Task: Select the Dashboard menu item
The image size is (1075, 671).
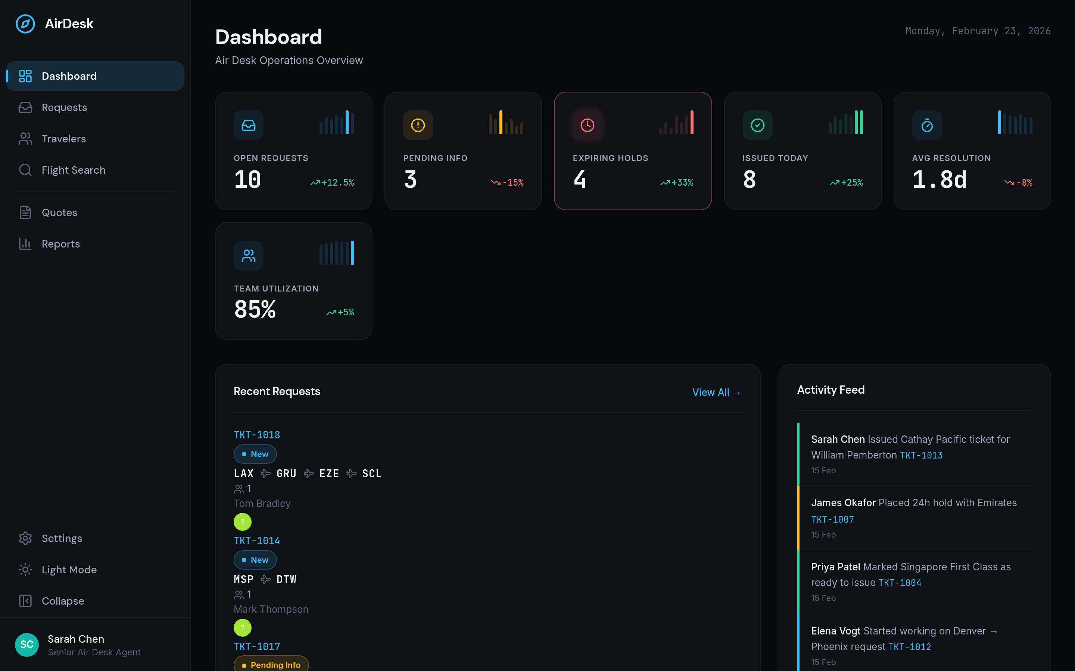Action: [x=69, y=75]
